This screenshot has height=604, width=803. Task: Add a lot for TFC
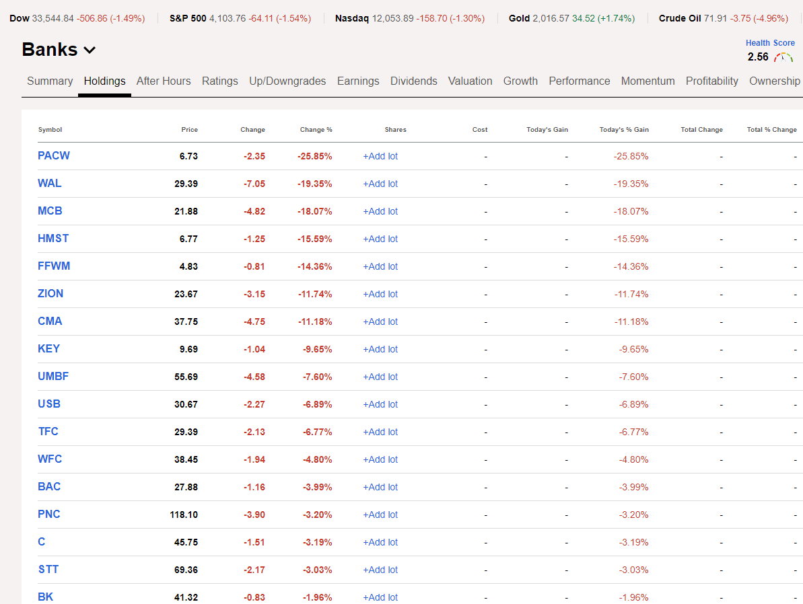pyautogui.click(x=380, y=432)
